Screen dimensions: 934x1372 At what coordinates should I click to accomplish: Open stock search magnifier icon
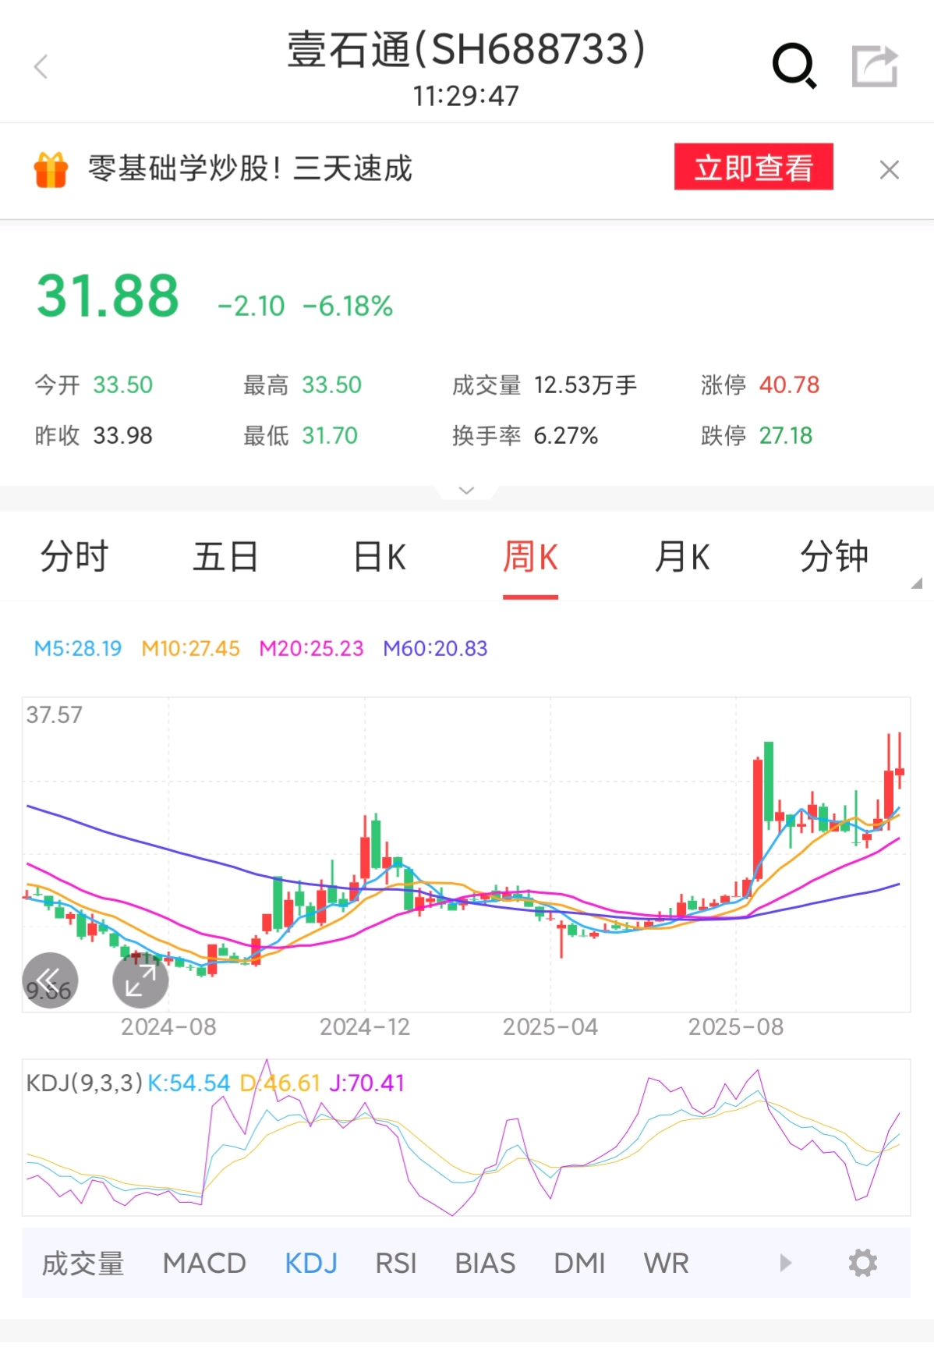794,66
